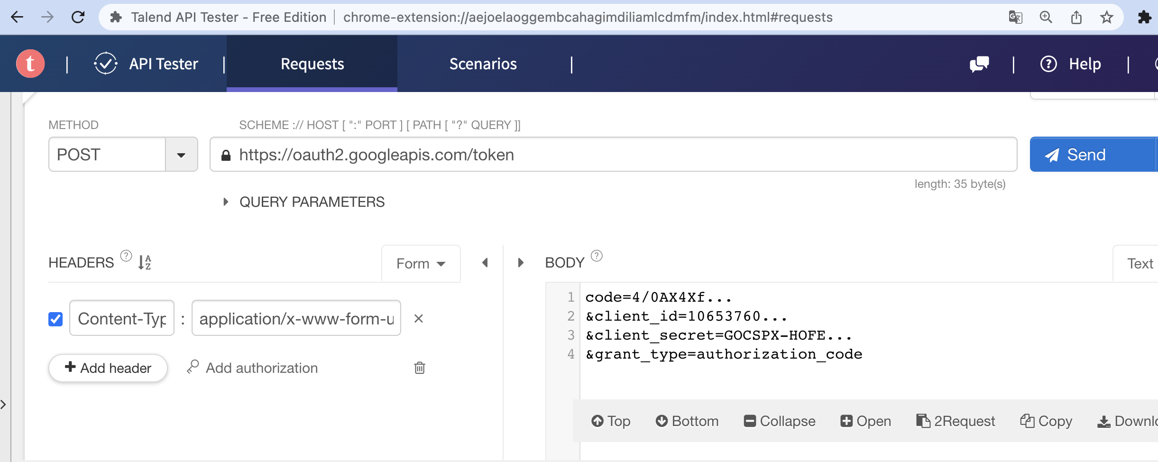Click the API Tester checkmark logo
The width and height of the screenshot is (1158, 462).
click(105, 64)
